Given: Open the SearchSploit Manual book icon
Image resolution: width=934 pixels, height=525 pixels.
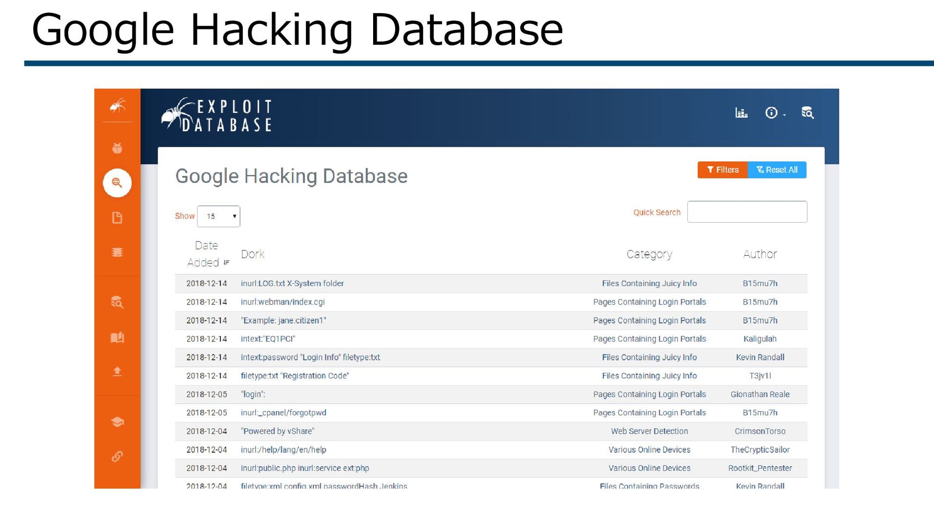Looking at the screenshot, I should [117, 337].
